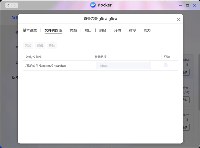This screenshot has width=200, height=148.
Task: Switch to the 命令 tab
Action: [132, 30]
